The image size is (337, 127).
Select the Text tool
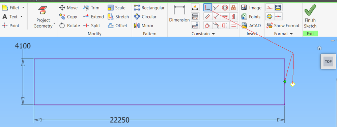click(x=10, y=16)
